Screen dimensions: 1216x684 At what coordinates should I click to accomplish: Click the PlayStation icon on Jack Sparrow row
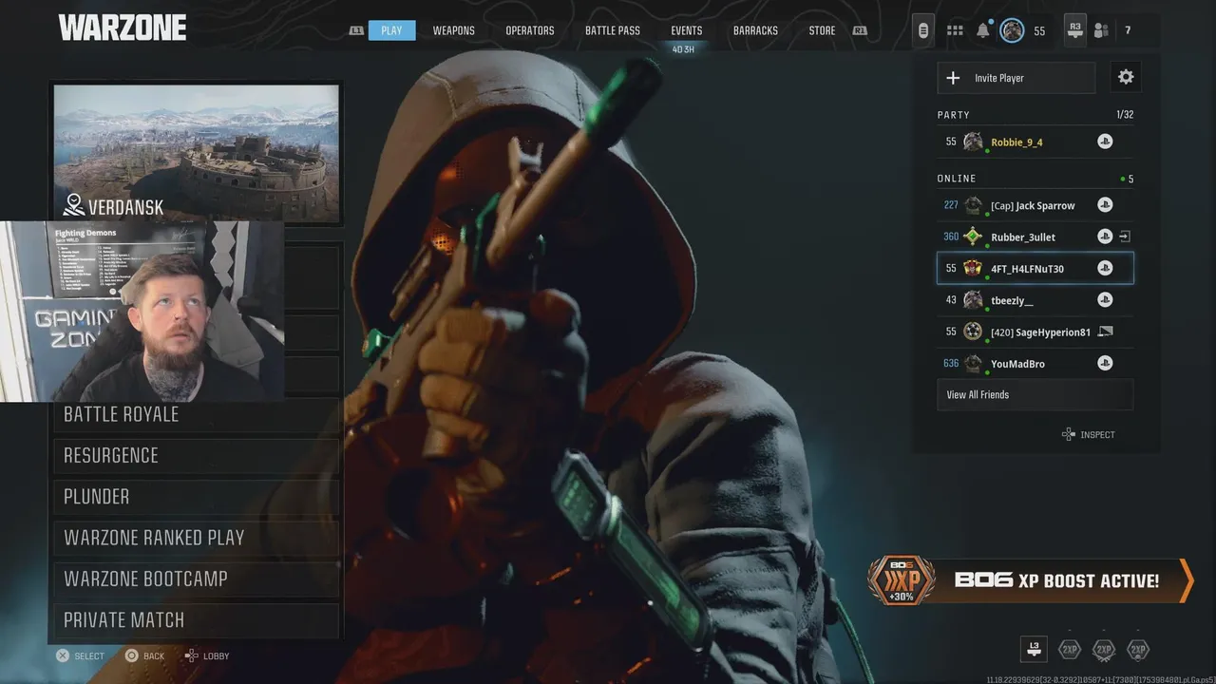(x=1105, y=205)
